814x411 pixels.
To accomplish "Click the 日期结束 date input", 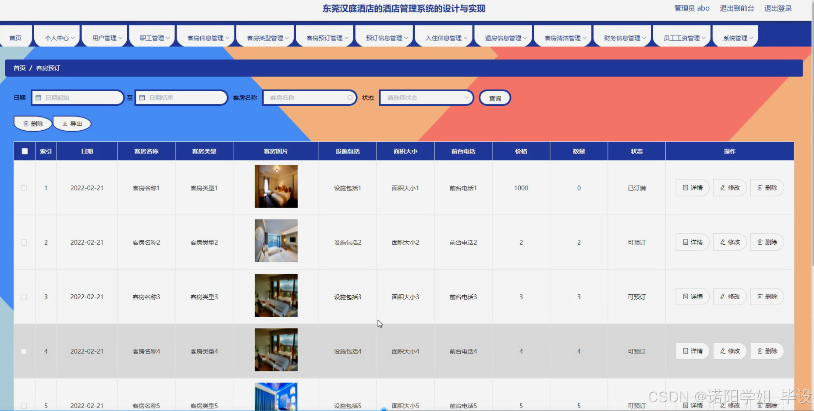I will point(181,98).
